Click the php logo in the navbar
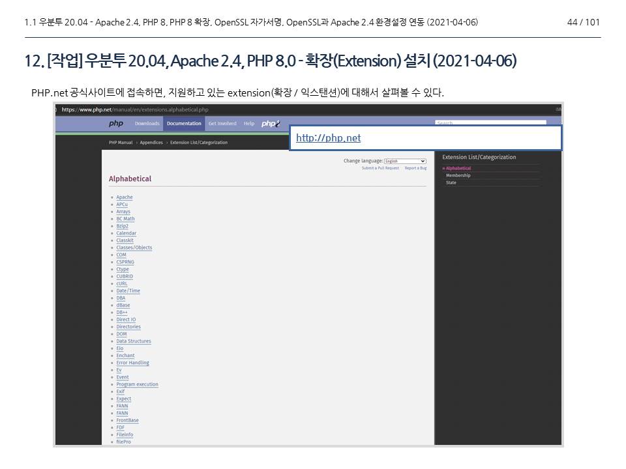 click(x=116, y=124)
